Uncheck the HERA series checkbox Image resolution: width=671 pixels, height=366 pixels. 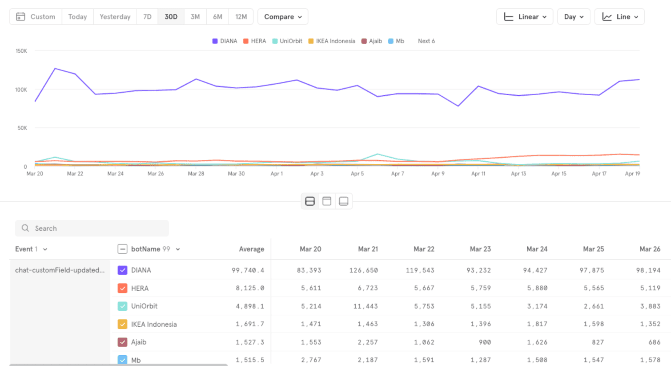[122, 288]
